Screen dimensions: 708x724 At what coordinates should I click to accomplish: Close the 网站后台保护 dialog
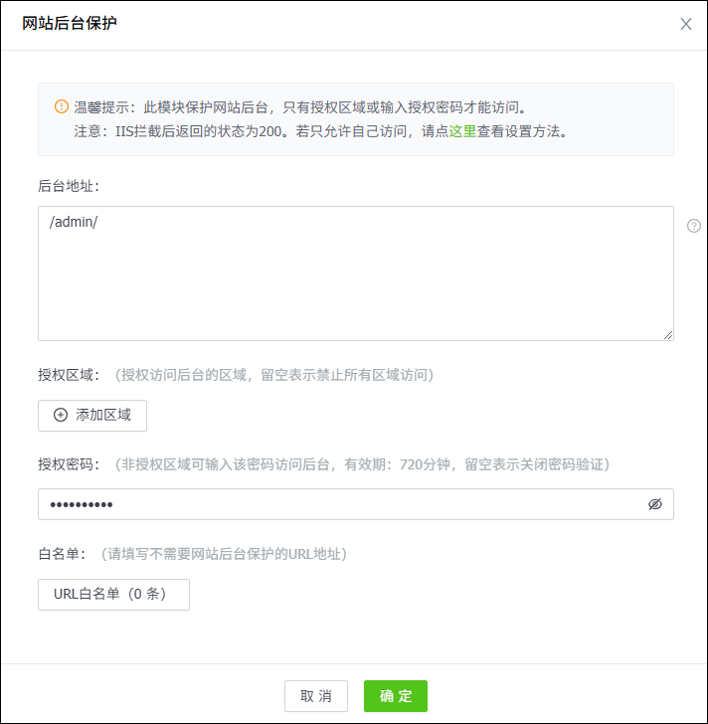click(x=685, y=24)
